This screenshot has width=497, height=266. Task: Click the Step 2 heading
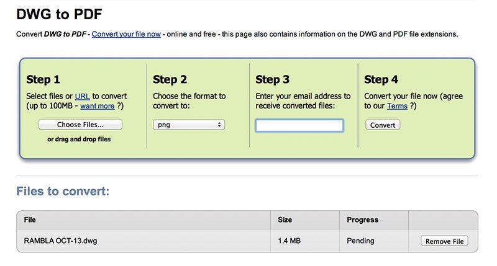click(x=170, y=79)
